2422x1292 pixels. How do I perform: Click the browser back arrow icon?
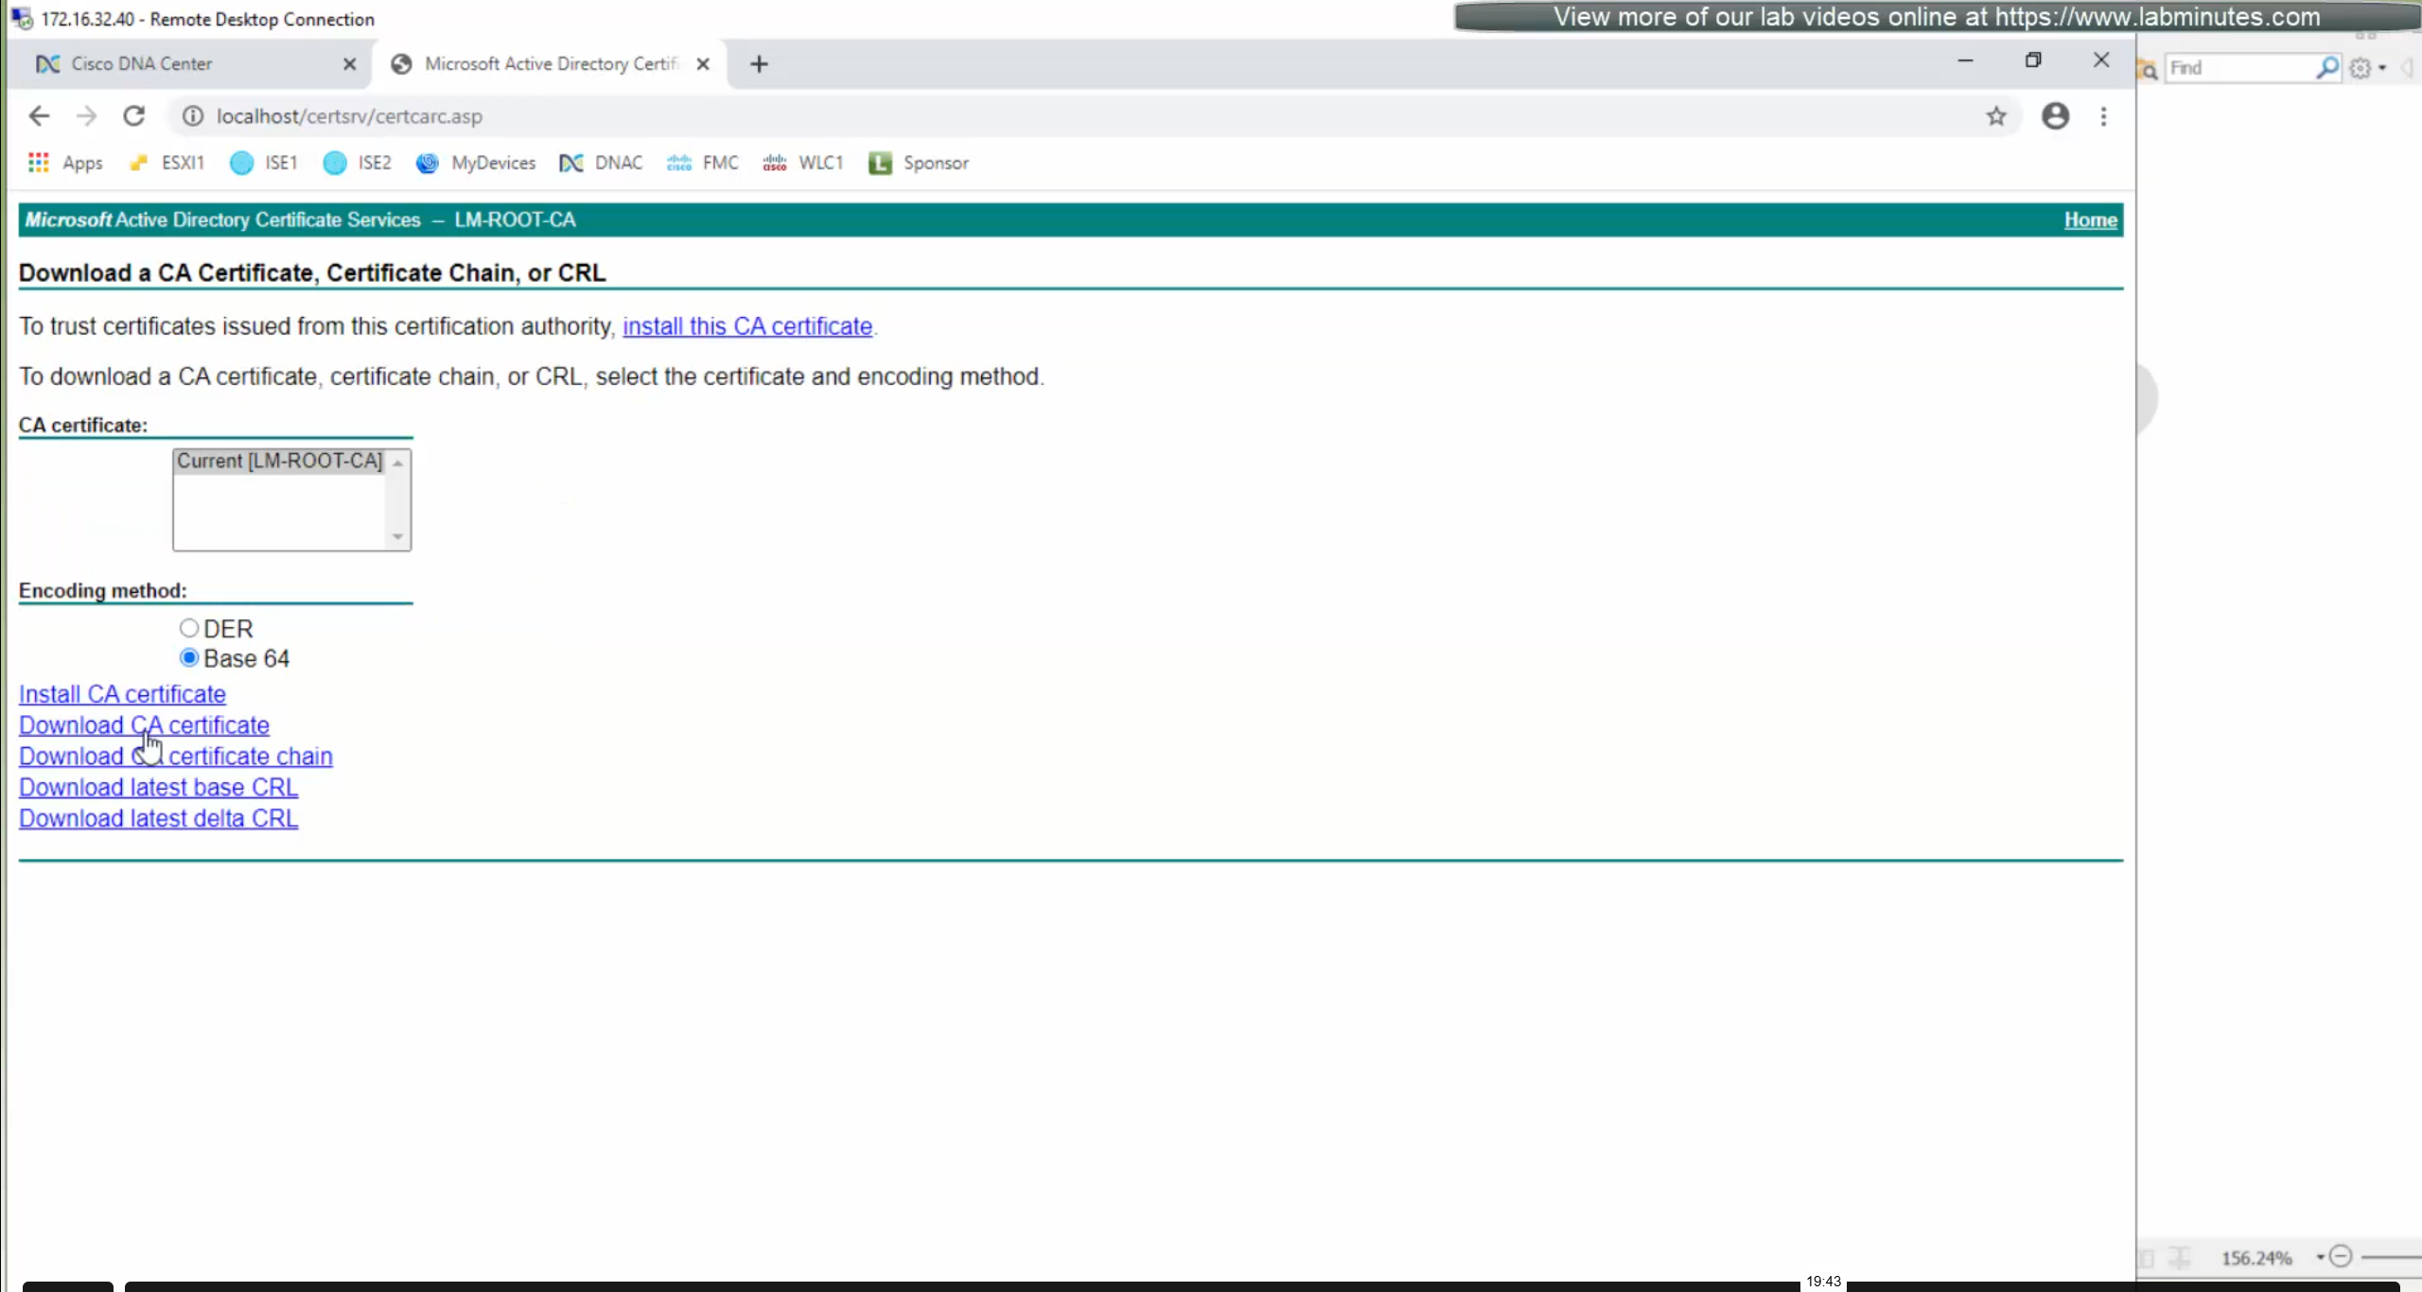pos(39,116)
